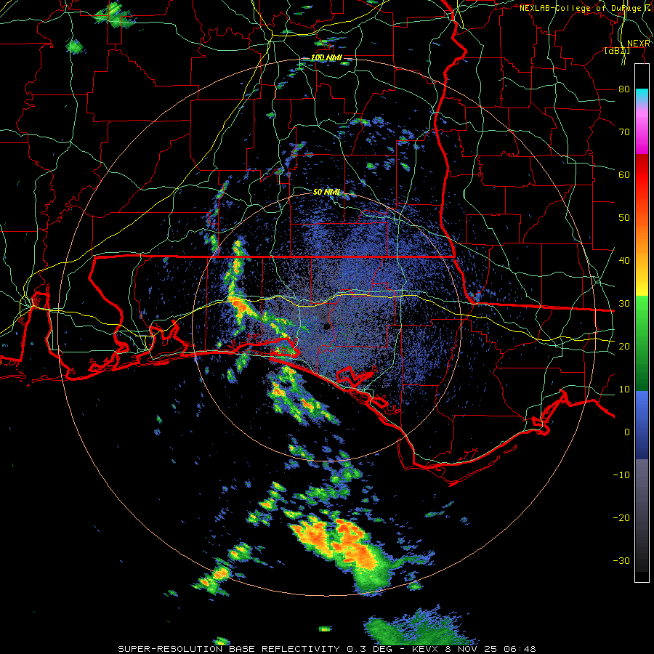Click the 50 value on the dBZ scale
Screen dimensions: 654x654
pos(624,218)
